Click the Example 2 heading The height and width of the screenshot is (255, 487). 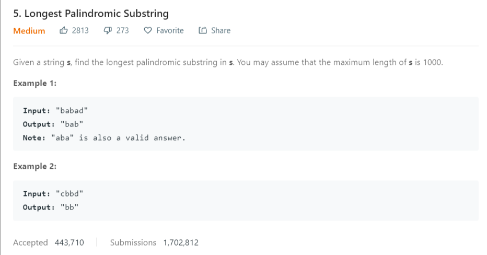tap(34, 166)
